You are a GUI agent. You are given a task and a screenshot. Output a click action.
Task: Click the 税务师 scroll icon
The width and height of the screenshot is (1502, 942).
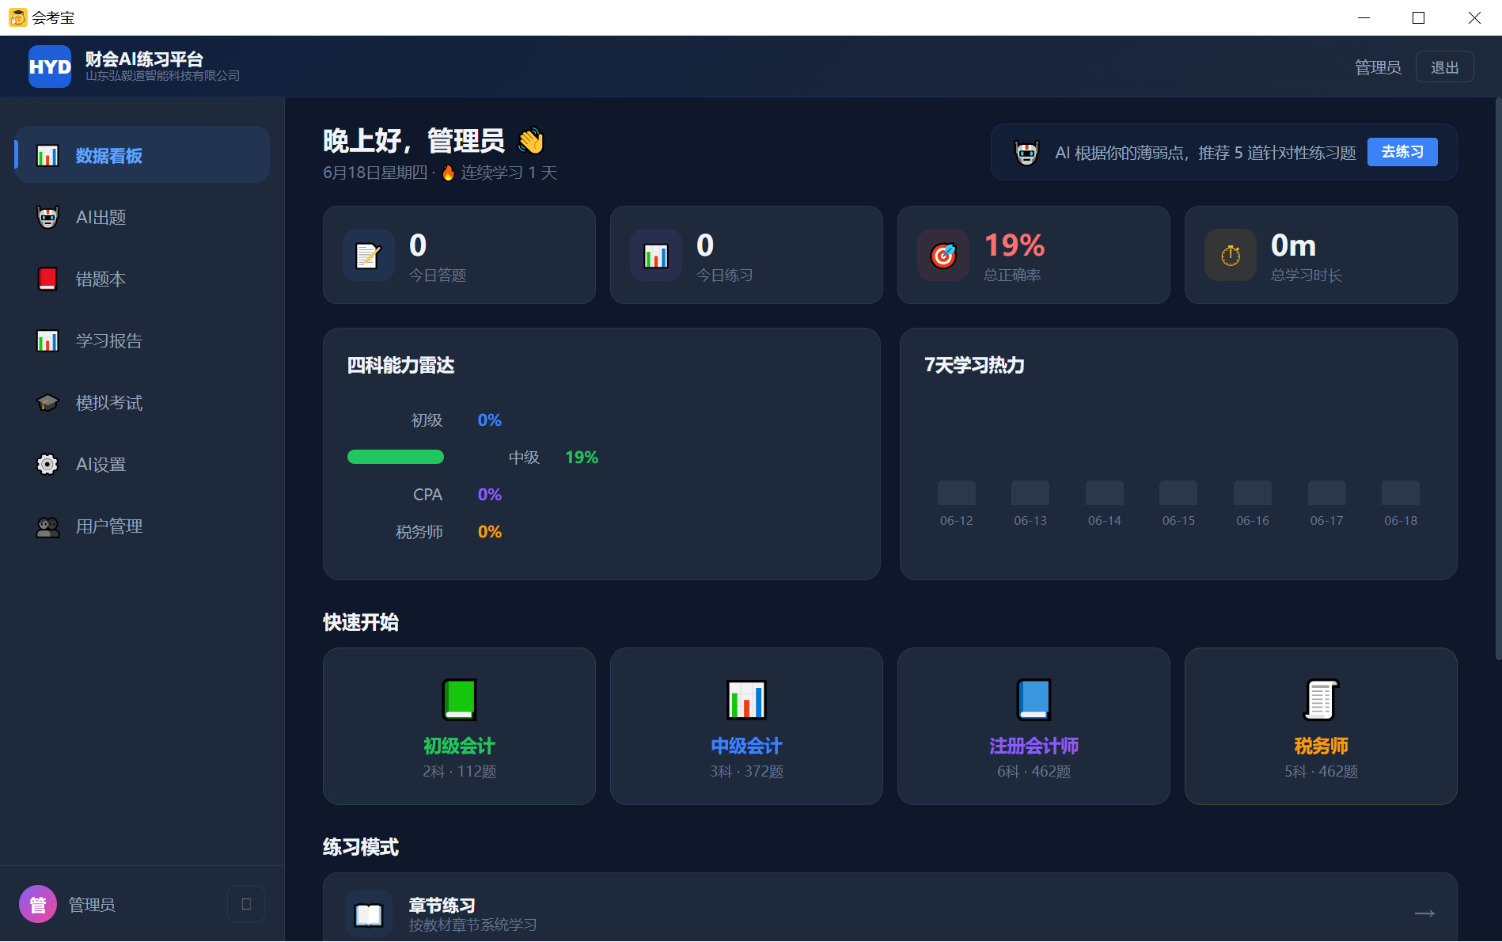1321,700
